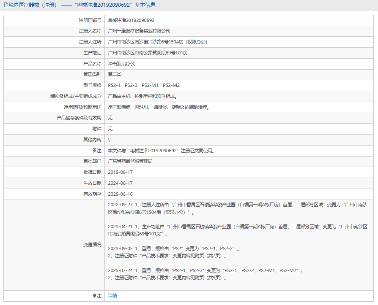Click the 其他内容 field label
Screen dimensions: 378x305
(92, 140)
